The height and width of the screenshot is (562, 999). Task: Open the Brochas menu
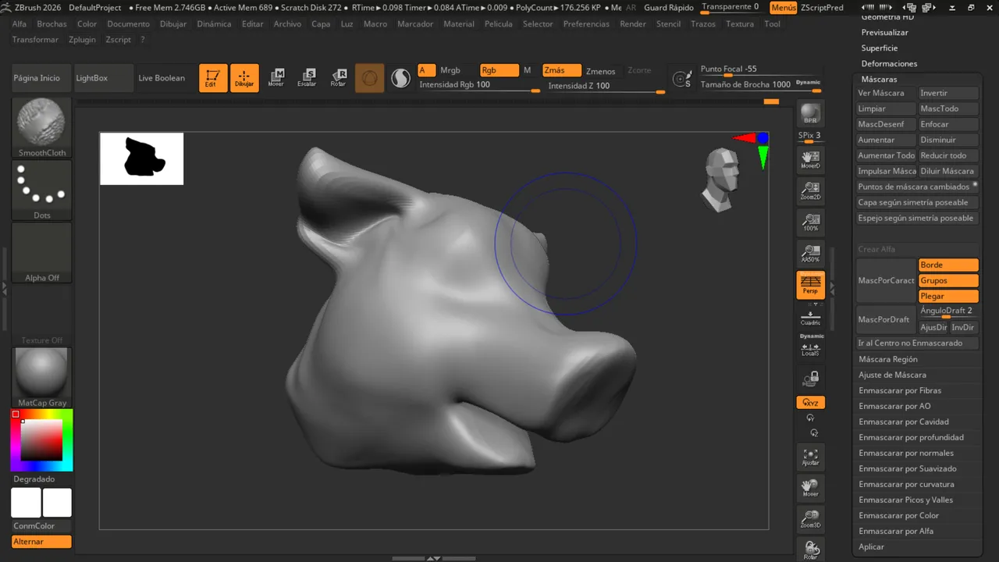[x=52, y=24]
